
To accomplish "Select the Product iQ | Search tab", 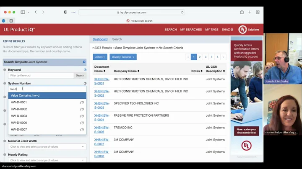I will click(139, 21).
